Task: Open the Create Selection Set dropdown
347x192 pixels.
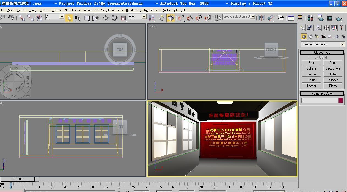Action: point(252,17)
